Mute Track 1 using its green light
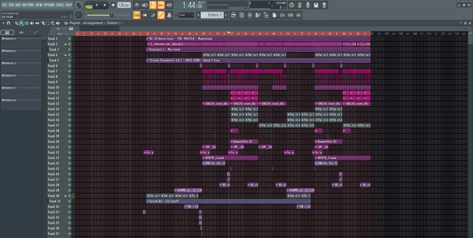This screenshot has width=473, height=238. click(69, 39)
